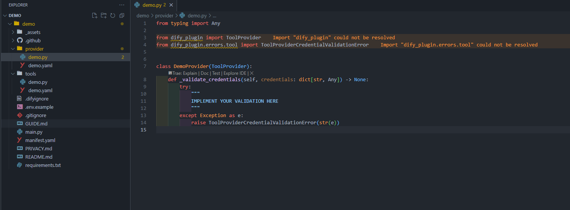Click the Python icon in the breadcrumb
Image resolution: width=570 pixels, height=210 pixels.
pyautogui.click(x=182, y=15)
